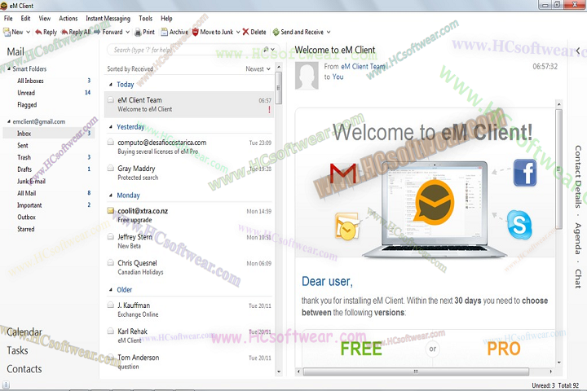Screen dimensions: 587x391
Task: Click envelope icon of eM Client Team message
Action: (x=110, y=100)
